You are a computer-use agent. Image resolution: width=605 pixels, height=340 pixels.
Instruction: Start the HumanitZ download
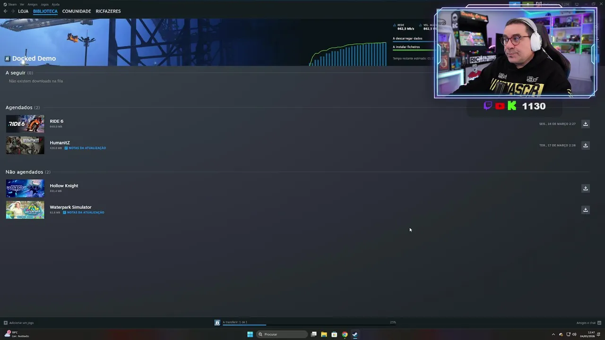(x=585, y=145)
